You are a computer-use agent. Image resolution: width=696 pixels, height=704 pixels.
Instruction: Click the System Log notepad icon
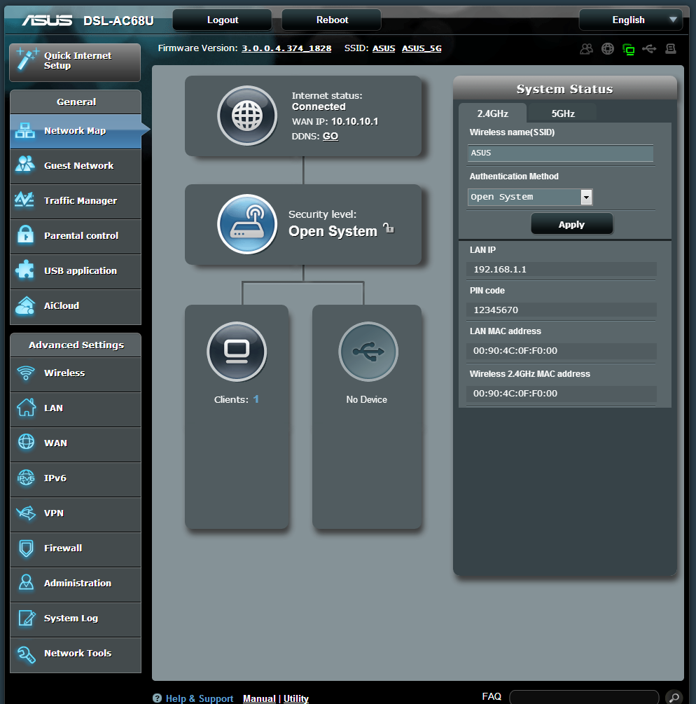coord(27,618)
